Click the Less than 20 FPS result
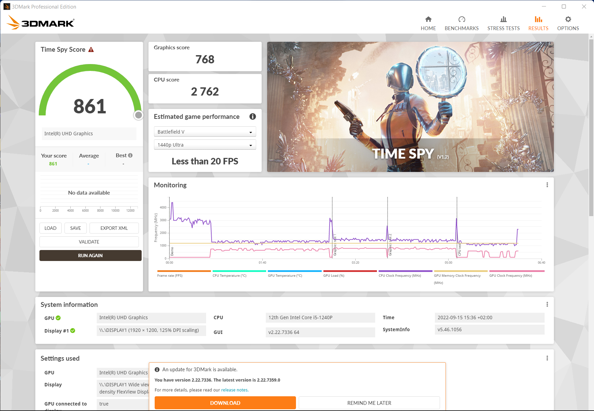 point(205,161)
